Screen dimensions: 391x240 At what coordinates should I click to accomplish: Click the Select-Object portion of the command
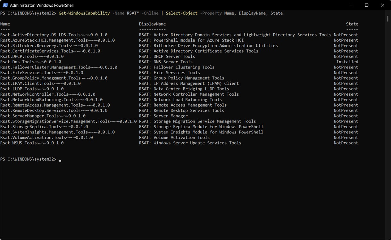click(x=182, y=13)
